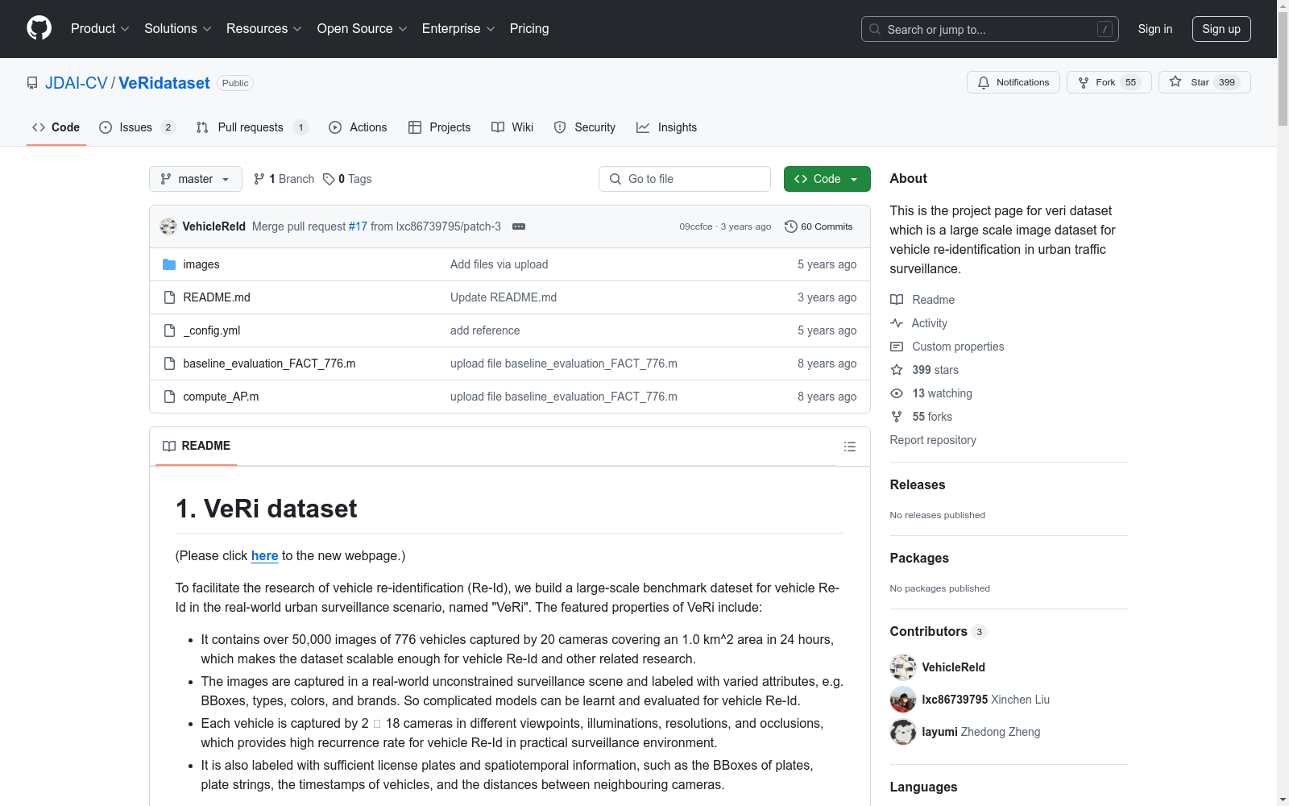Open the Security tab
The image size is (1289, 806).
pos(585,127)
